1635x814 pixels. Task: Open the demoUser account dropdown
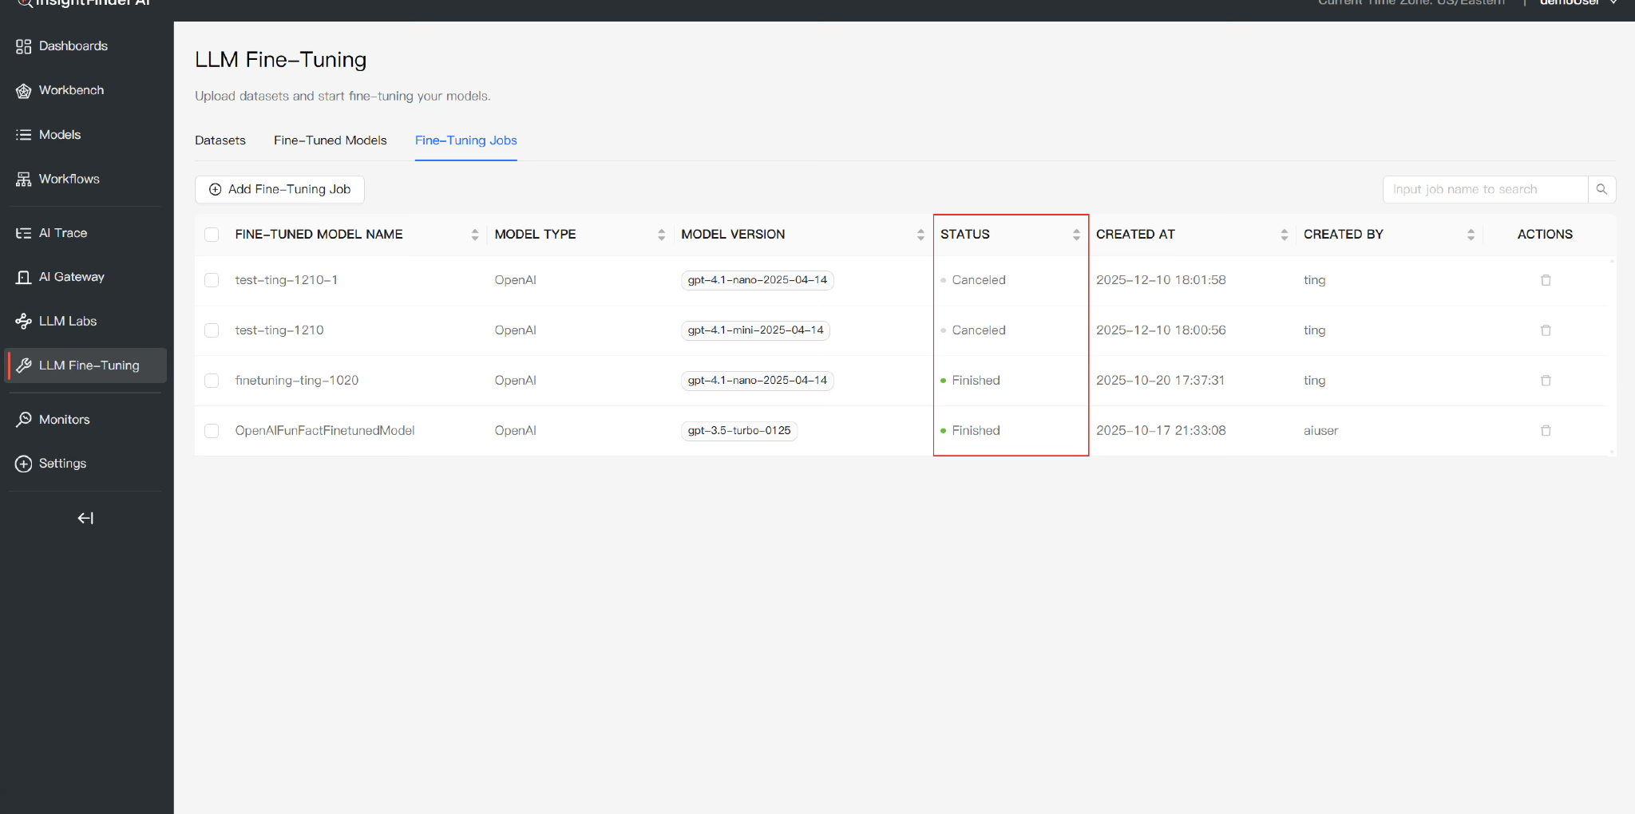(x=1578, y=3)
